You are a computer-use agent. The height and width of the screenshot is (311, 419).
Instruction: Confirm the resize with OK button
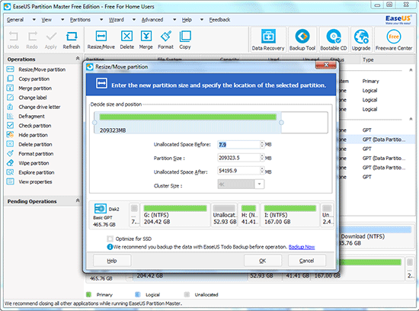coord(263,261)
